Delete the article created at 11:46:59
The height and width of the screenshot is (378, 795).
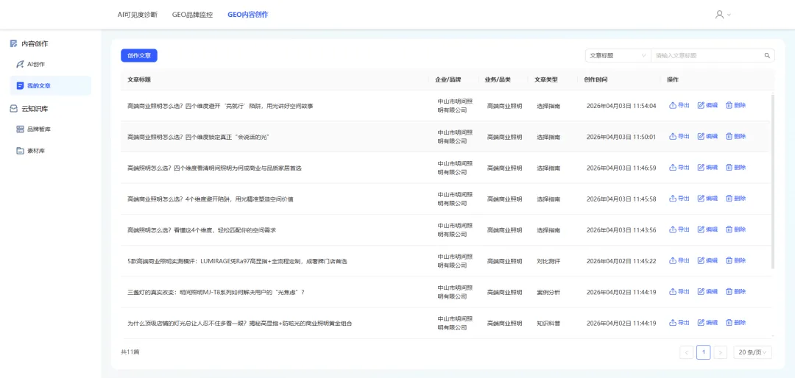(x=735, y=167)
